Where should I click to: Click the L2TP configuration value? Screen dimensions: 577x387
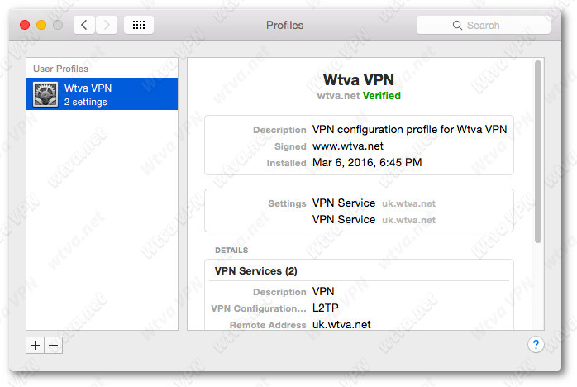(x=326, y=308)
